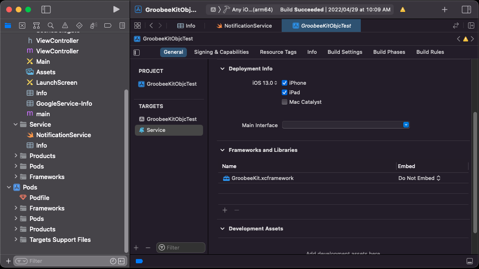Screen dimensions: 479x269
Task: Toggle the debug area at bottom right
Action: [x=469, y=261]
